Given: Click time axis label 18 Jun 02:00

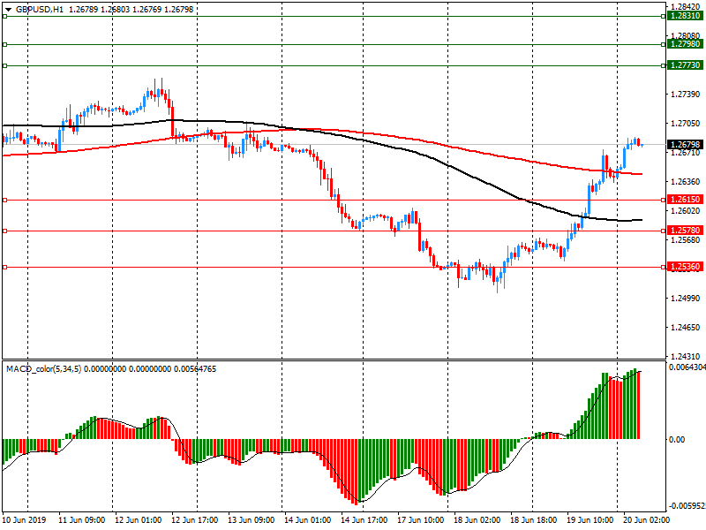Looking at the screenshot, I should point(477,519).
